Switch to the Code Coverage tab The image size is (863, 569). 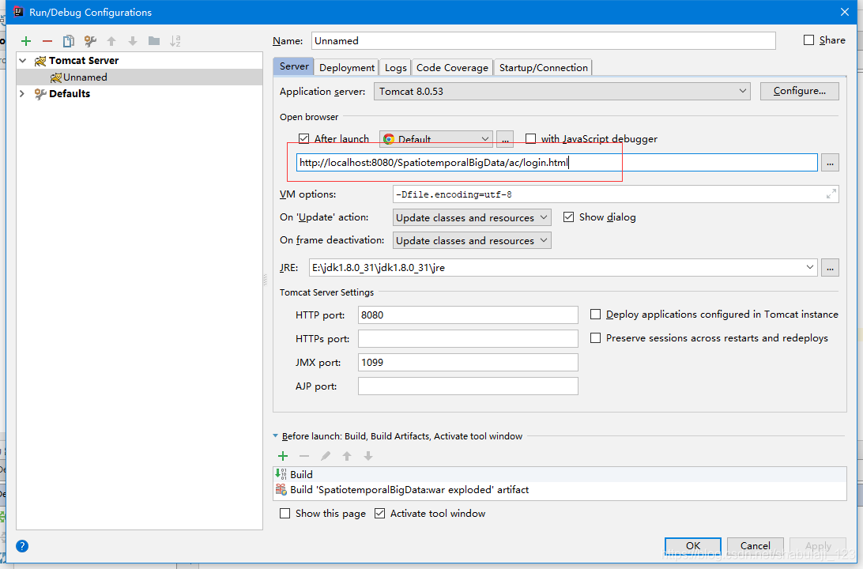coord(452,68)
